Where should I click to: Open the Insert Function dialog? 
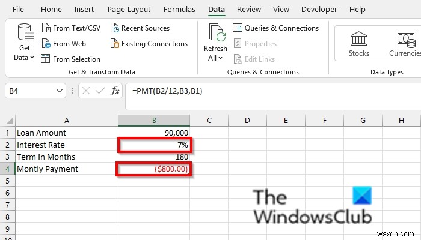pos(115,91)
